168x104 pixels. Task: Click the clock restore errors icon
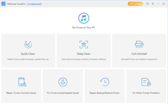(x=104, y=82)
